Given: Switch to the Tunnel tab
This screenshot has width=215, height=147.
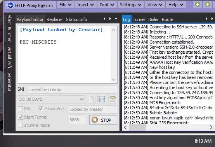Looking at the screenshot, I should [x=139, y=19].
